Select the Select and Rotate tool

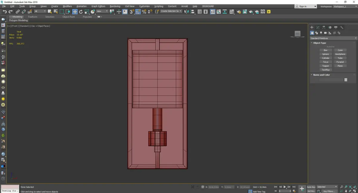click(81, 12)
